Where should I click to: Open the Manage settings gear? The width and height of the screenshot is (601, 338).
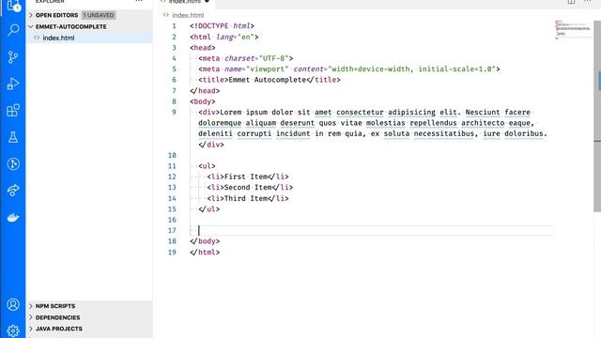13,330
